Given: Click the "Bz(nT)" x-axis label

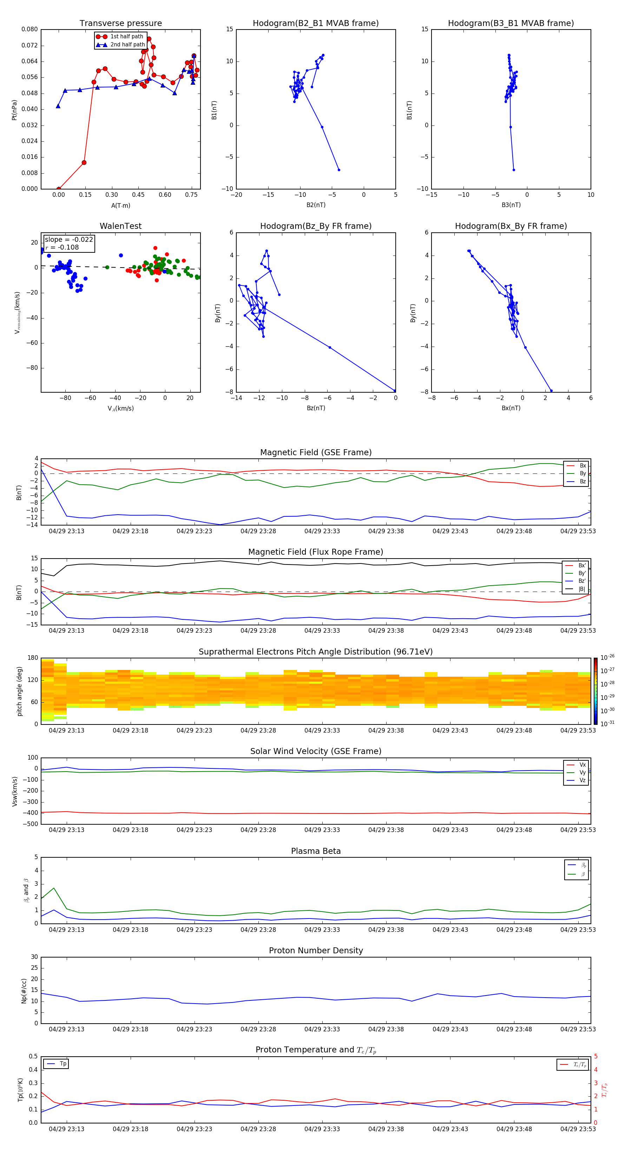Looking at the screenshot, I should tap(316, 408).
